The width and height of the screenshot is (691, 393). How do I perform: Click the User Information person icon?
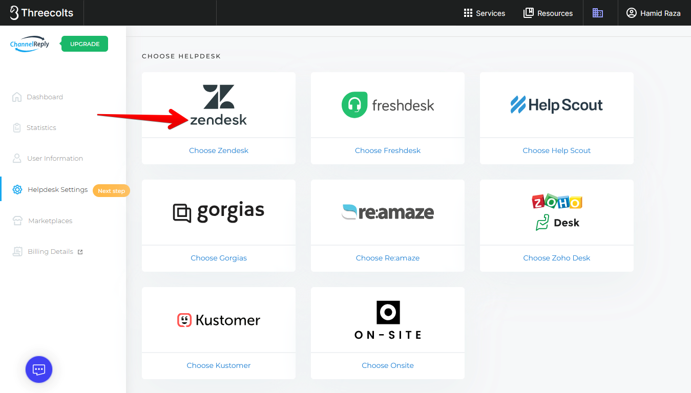17,158
